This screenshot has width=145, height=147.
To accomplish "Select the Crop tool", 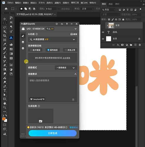I will tap(5, 36).
